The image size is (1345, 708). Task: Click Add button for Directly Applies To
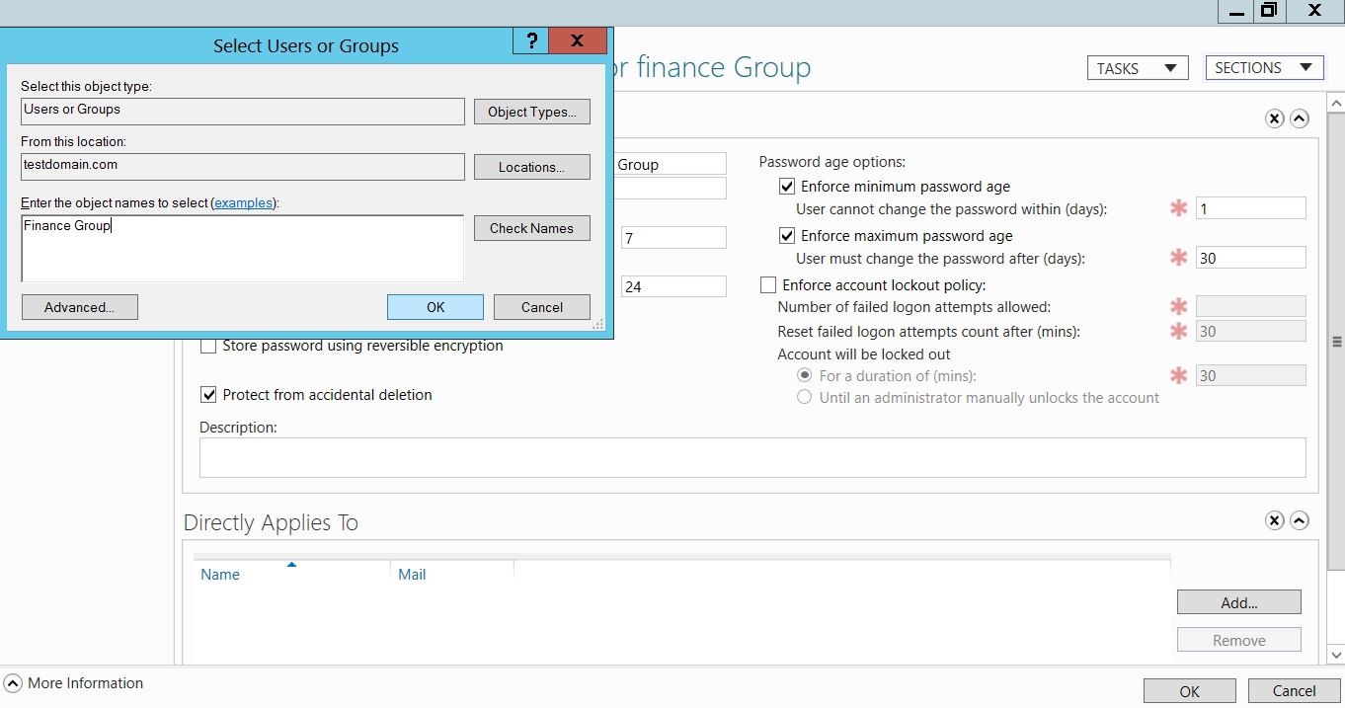click(1238, 602)
